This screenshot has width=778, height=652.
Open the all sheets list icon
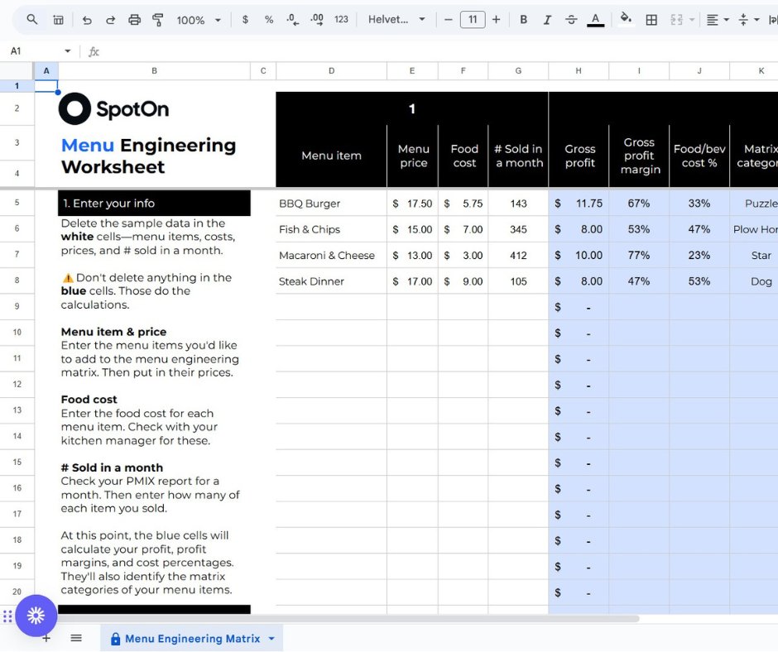coord(76,638)
